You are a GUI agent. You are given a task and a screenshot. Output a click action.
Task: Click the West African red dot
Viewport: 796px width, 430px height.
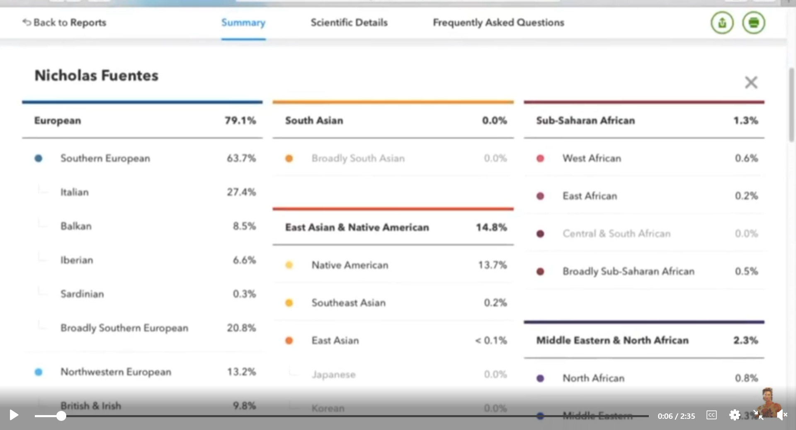click(540, 158)
